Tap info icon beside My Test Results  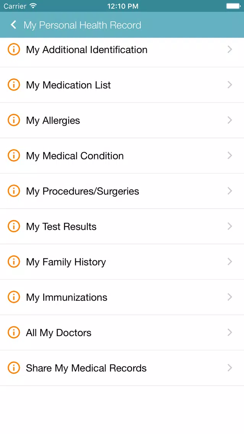click(14, 226)
